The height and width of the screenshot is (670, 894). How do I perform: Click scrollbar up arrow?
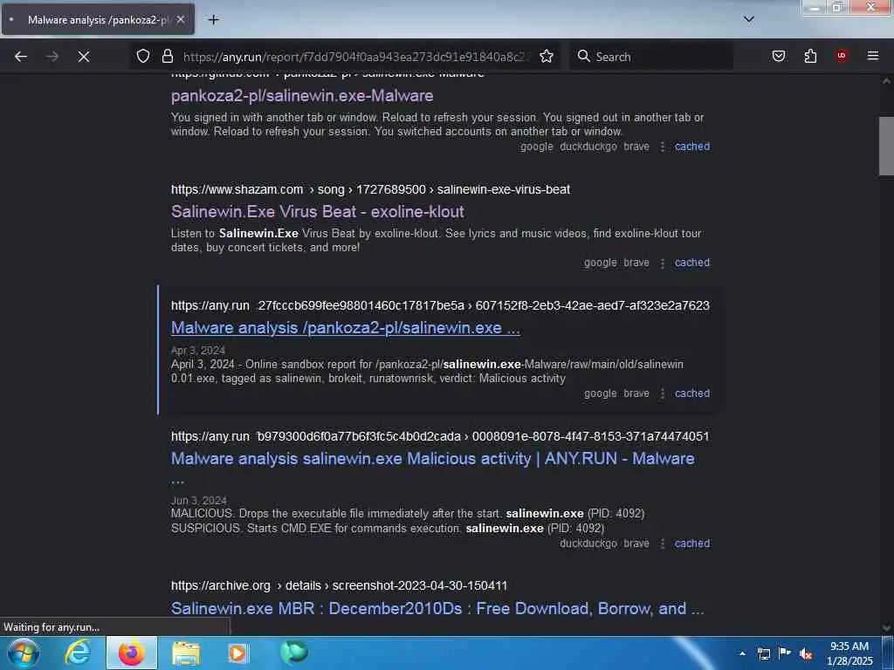tap(886, 81)
